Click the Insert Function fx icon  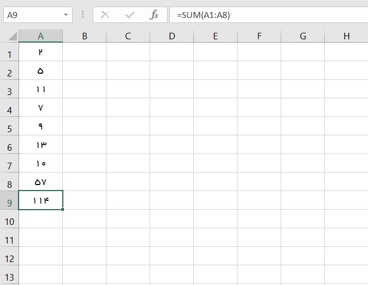tap(155, 15)
